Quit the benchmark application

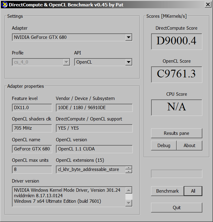click(x=176, y=208)
